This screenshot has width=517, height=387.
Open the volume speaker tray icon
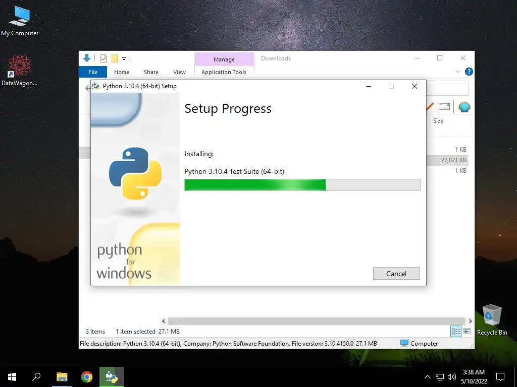point(452,377)
